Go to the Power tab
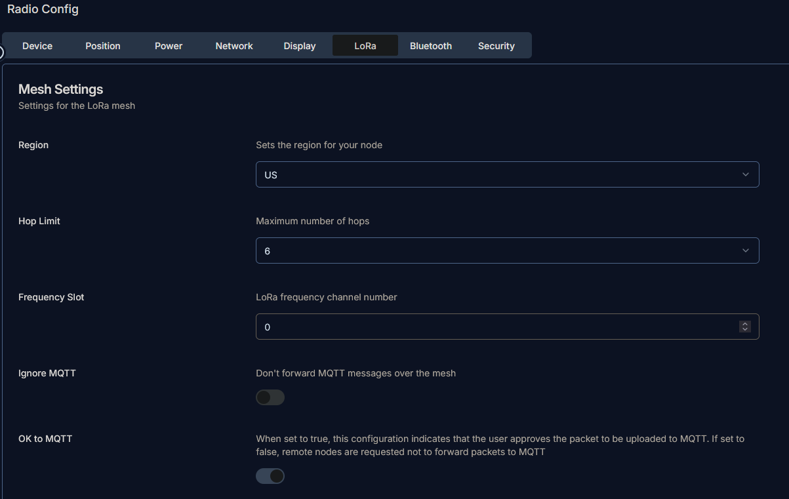The height and width of the screenshot is (499, 789). [169, 46]
